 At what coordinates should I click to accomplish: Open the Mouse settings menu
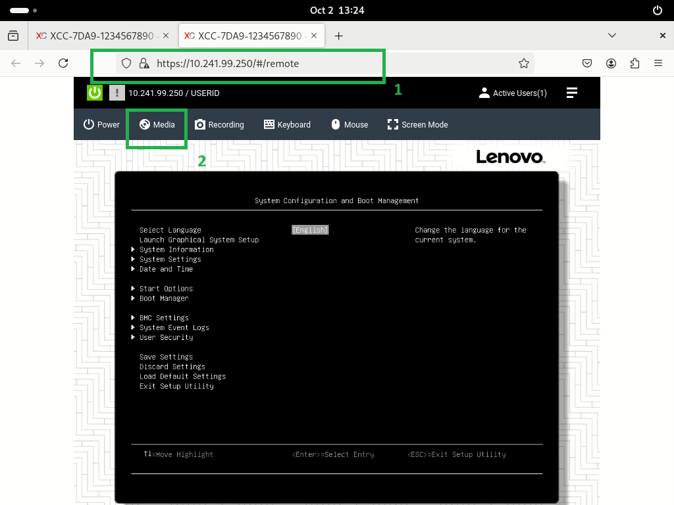click(350, 124)
